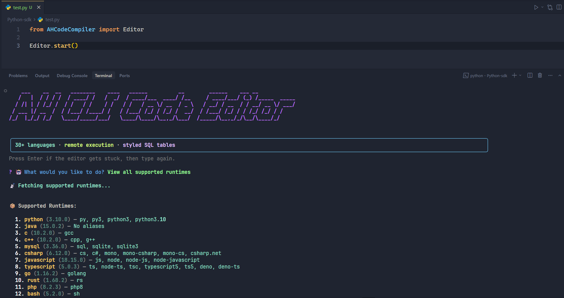
Task: Click the c++ (10.2.0) runtime row
Action: pyautogui.click(x=55, y=240)
